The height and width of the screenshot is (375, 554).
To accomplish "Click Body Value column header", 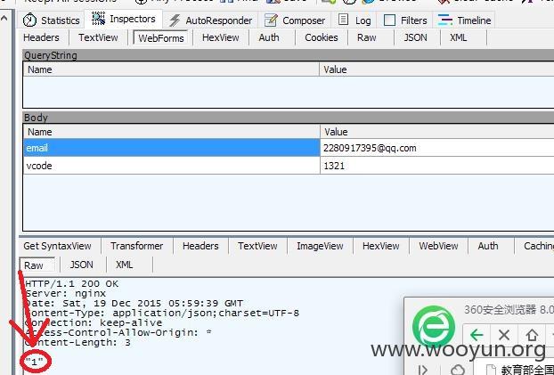I will click(437, 132).
